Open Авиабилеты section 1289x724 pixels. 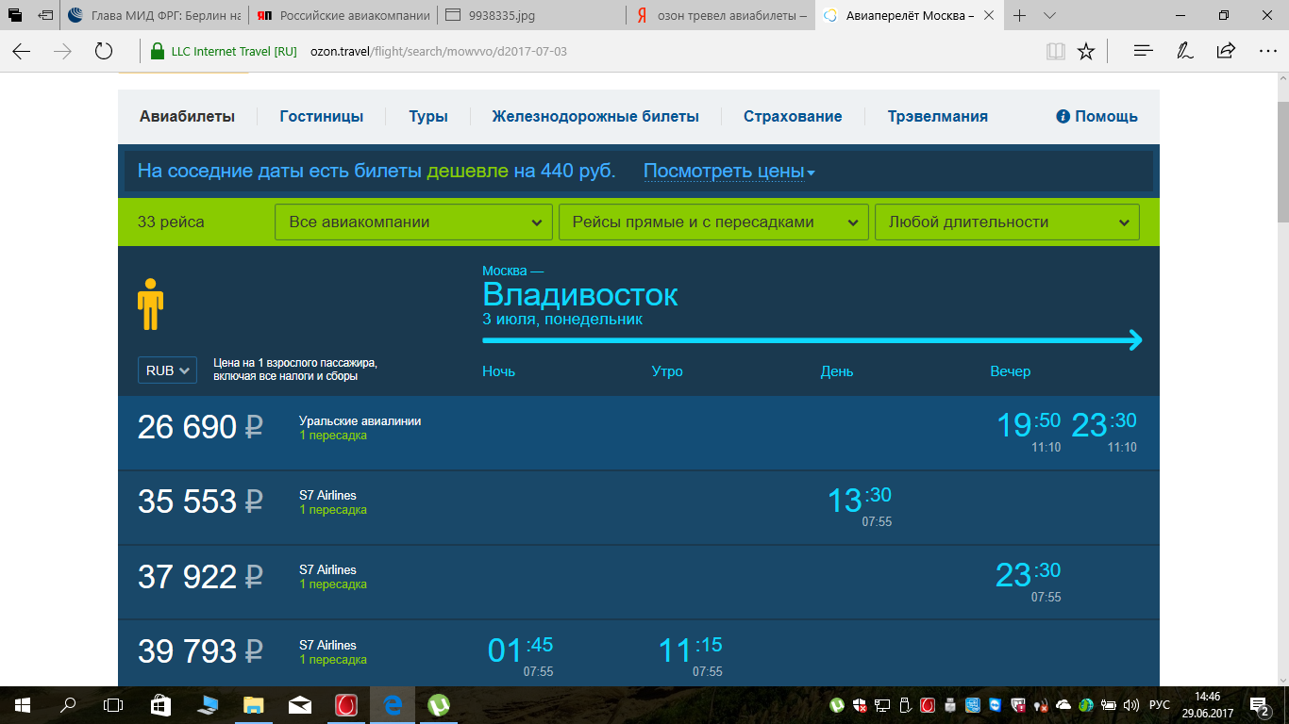[187, 117]
